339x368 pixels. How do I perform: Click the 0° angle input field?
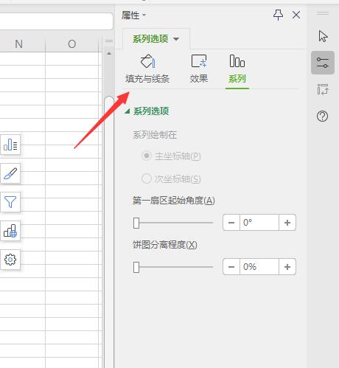pyautogui.click(x=259, y=223)
